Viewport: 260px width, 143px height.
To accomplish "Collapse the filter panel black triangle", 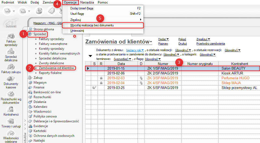I will click(90, 56).
